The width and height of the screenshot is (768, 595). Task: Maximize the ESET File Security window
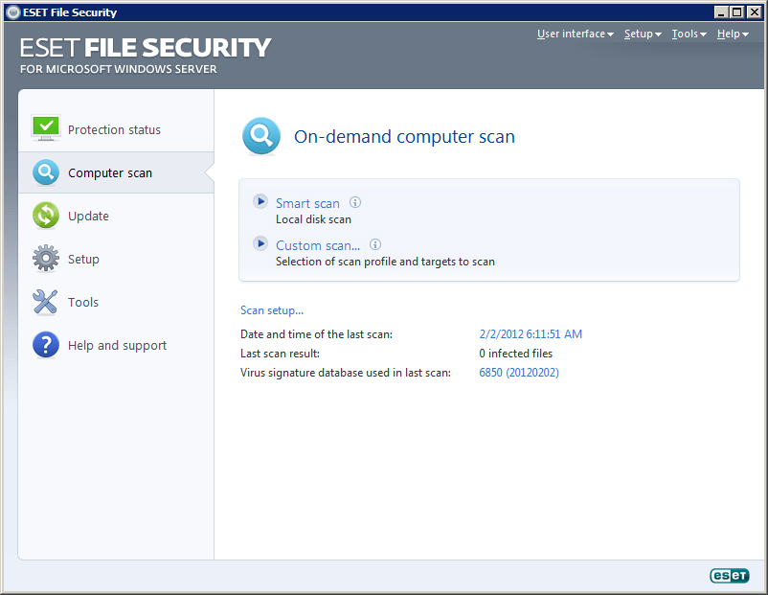coord(736,12)
